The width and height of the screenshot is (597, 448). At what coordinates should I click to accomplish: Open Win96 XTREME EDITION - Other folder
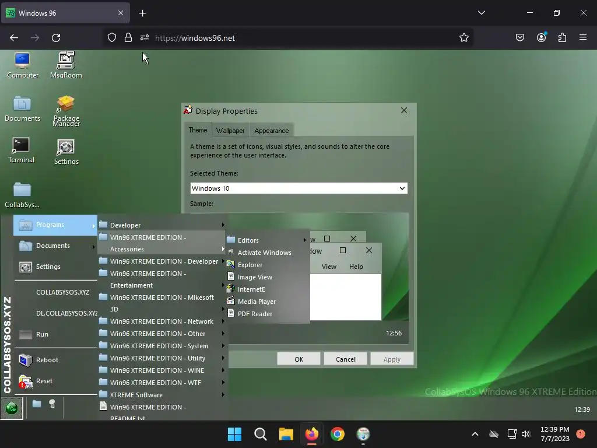(x=163, y=334)
